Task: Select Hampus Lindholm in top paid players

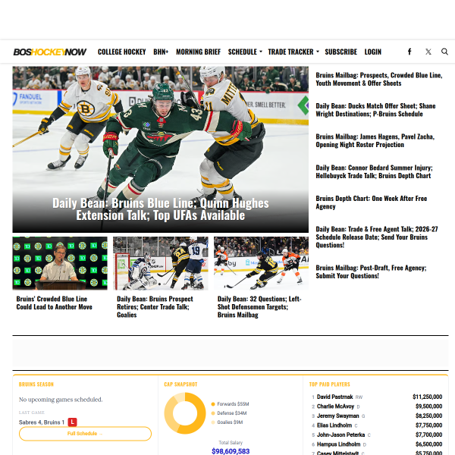Action: (338, 444)
